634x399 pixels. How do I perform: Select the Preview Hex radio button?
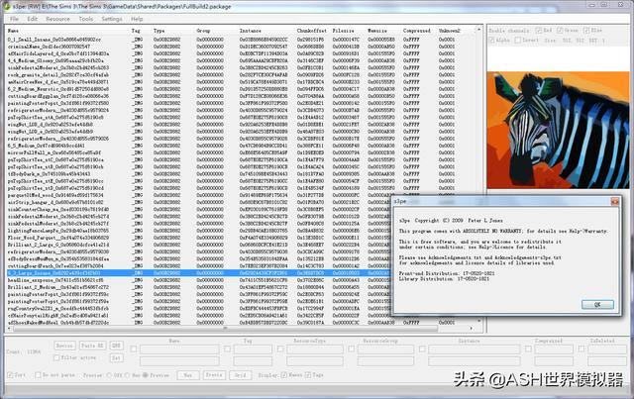(x=127, y=375)
